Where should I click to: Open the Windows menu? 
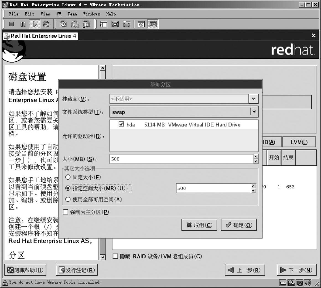click(x=92, y=14)
